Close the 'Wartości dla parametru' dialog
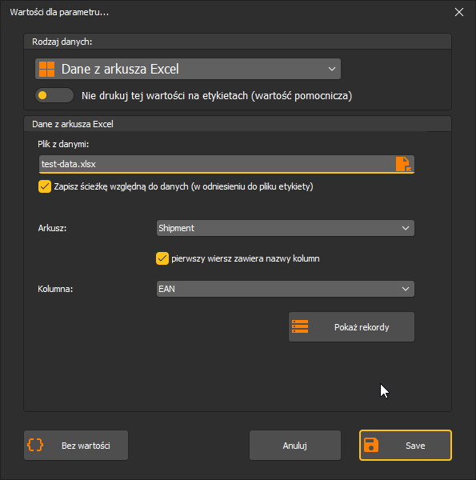476x480 pixels. (x=459, y=12)
